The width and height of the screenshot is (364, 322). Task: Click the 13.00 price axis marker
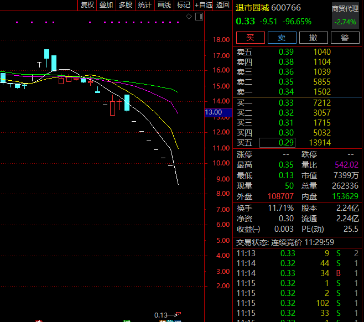click(218, 112)
